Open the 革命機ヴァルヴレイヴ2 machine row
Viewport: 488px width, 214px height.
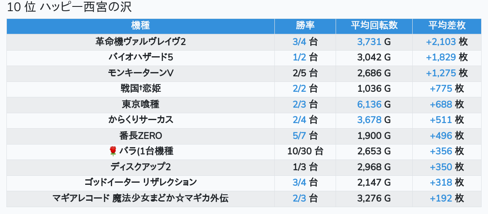[x=140, y=42]
